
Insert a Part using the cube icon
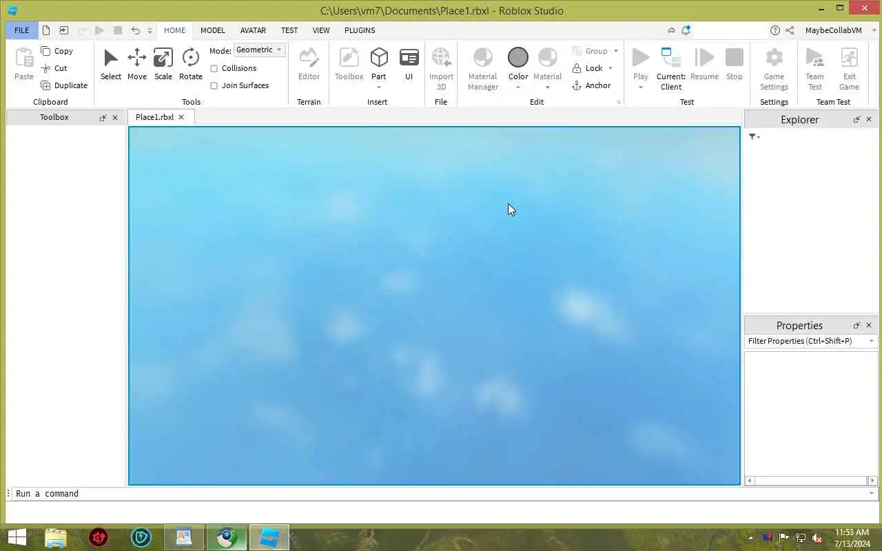click(x=379, y=58)
